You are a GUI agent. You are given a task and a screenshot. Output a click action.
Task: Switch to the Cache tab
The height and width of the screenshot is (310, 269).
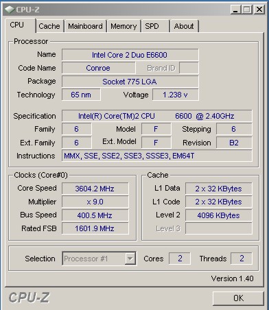pyautogui.click(x=49, y=26)
